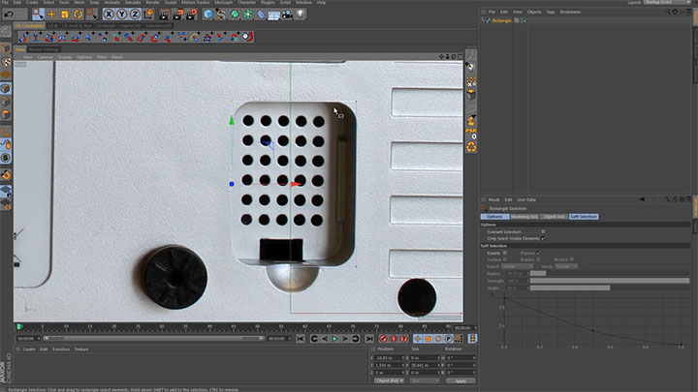Screen dimensions: 698x392
Task: Switch to the Modeling Axis tab
Action: [524, 217]
